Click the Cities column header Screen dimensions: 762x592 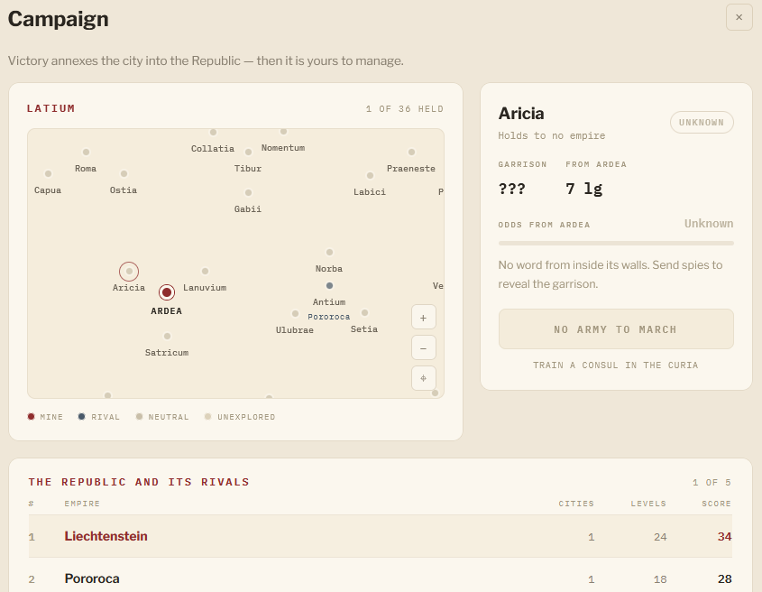coord(576,504)
